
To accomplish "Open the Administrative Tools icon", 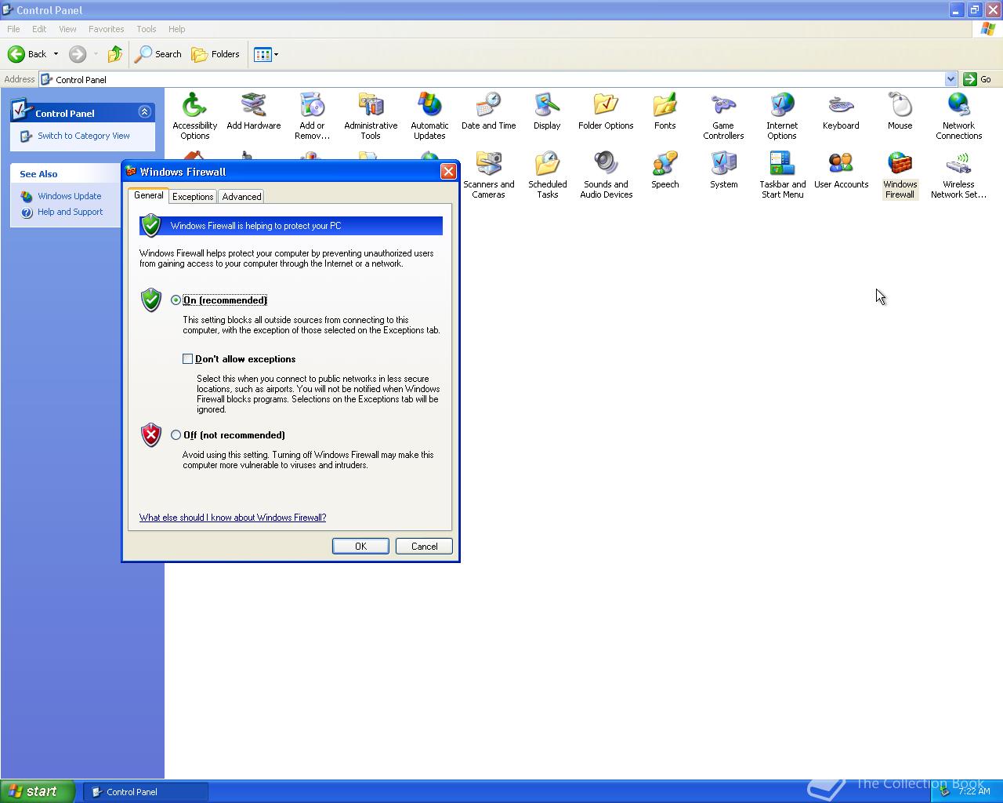I will click(371, 115).
